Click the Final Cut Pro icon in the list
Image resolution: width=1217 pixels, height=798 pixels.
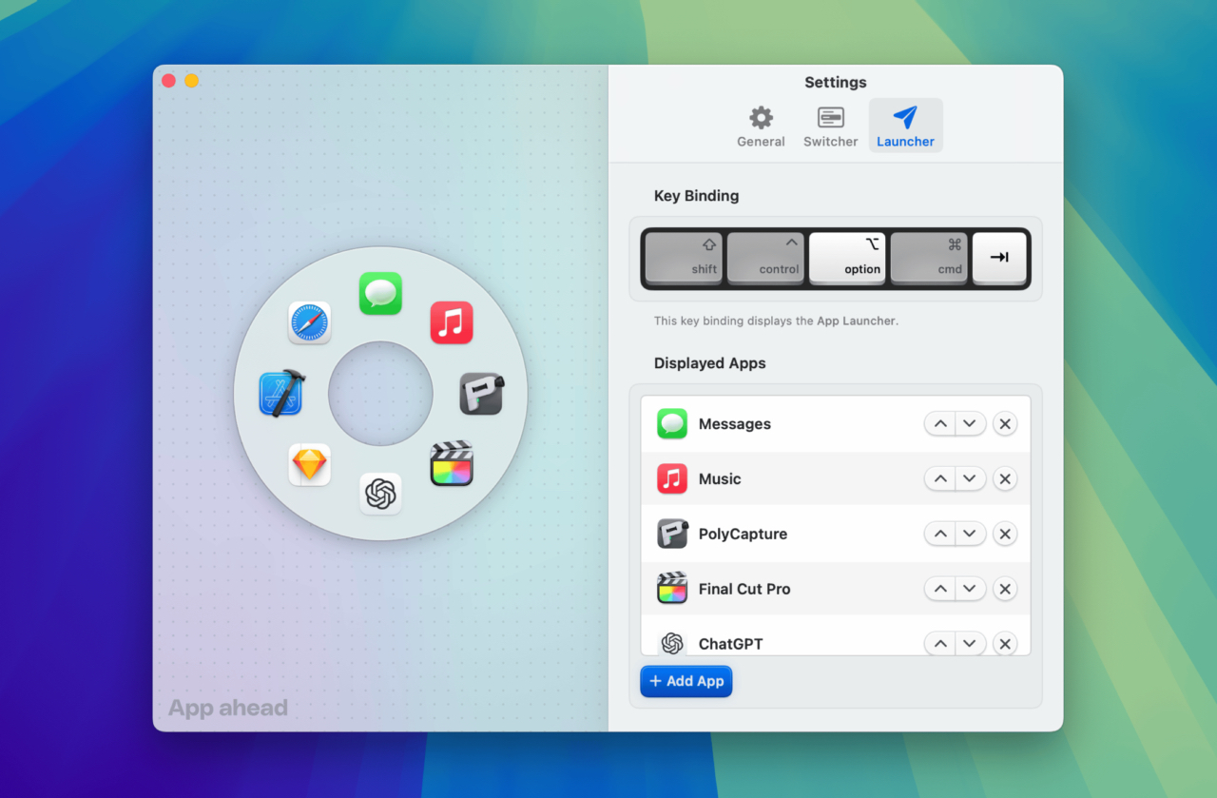tap(672, 589)
